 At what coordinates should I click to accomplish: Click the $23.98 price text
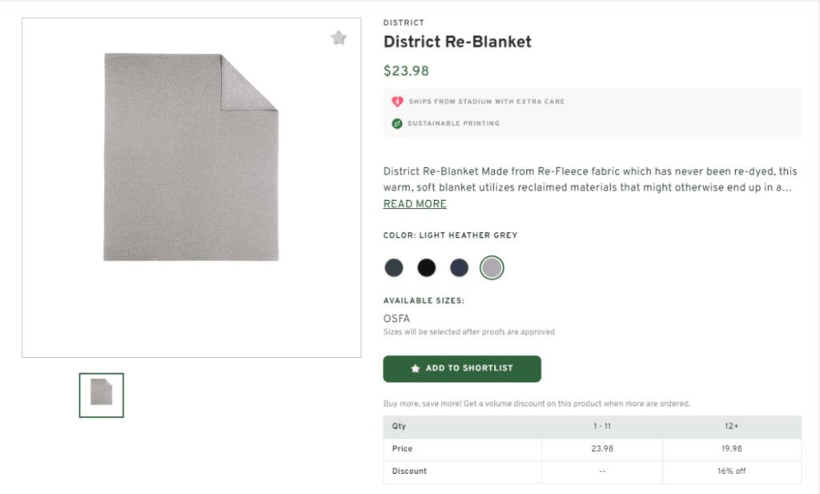(406, 70)
